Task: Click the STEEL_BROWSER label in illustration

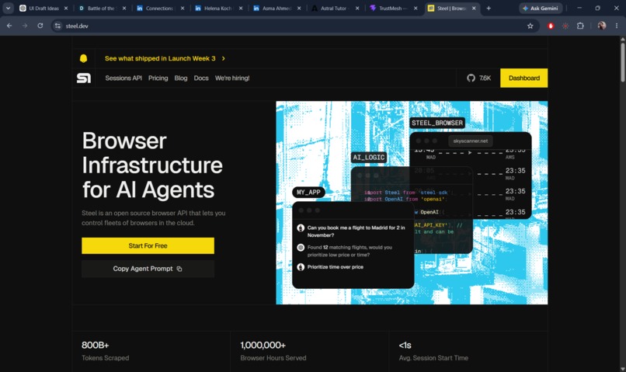Action: (x=437, y=123)
